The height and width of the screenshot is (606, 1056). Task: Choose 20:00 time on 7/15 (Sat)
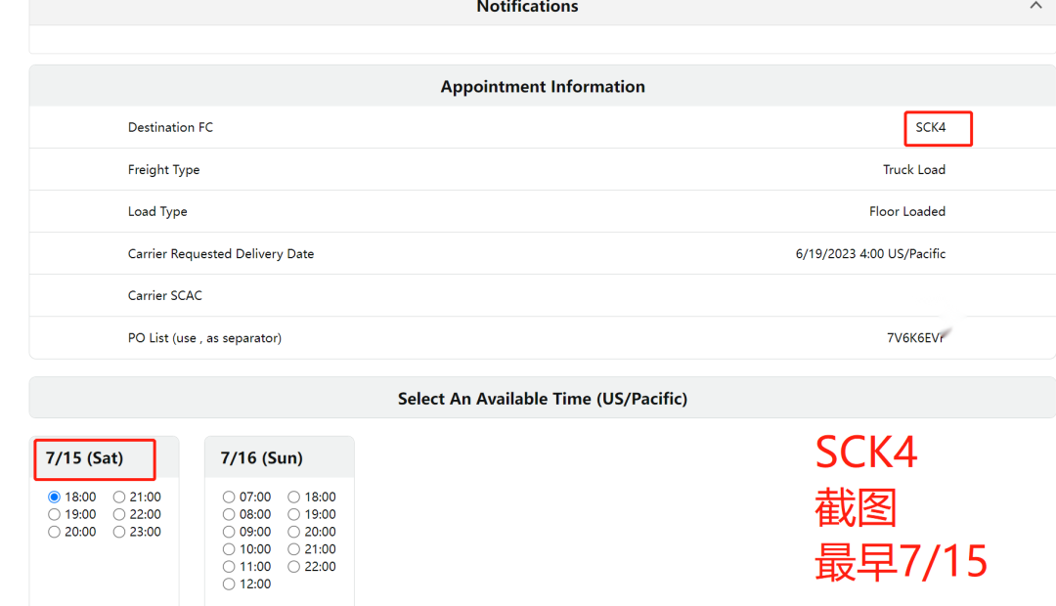[x=55, y=533]
